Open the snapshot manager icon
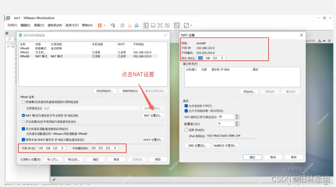The width and height of the screenshot is (336, 187). [x=137, y=25]
